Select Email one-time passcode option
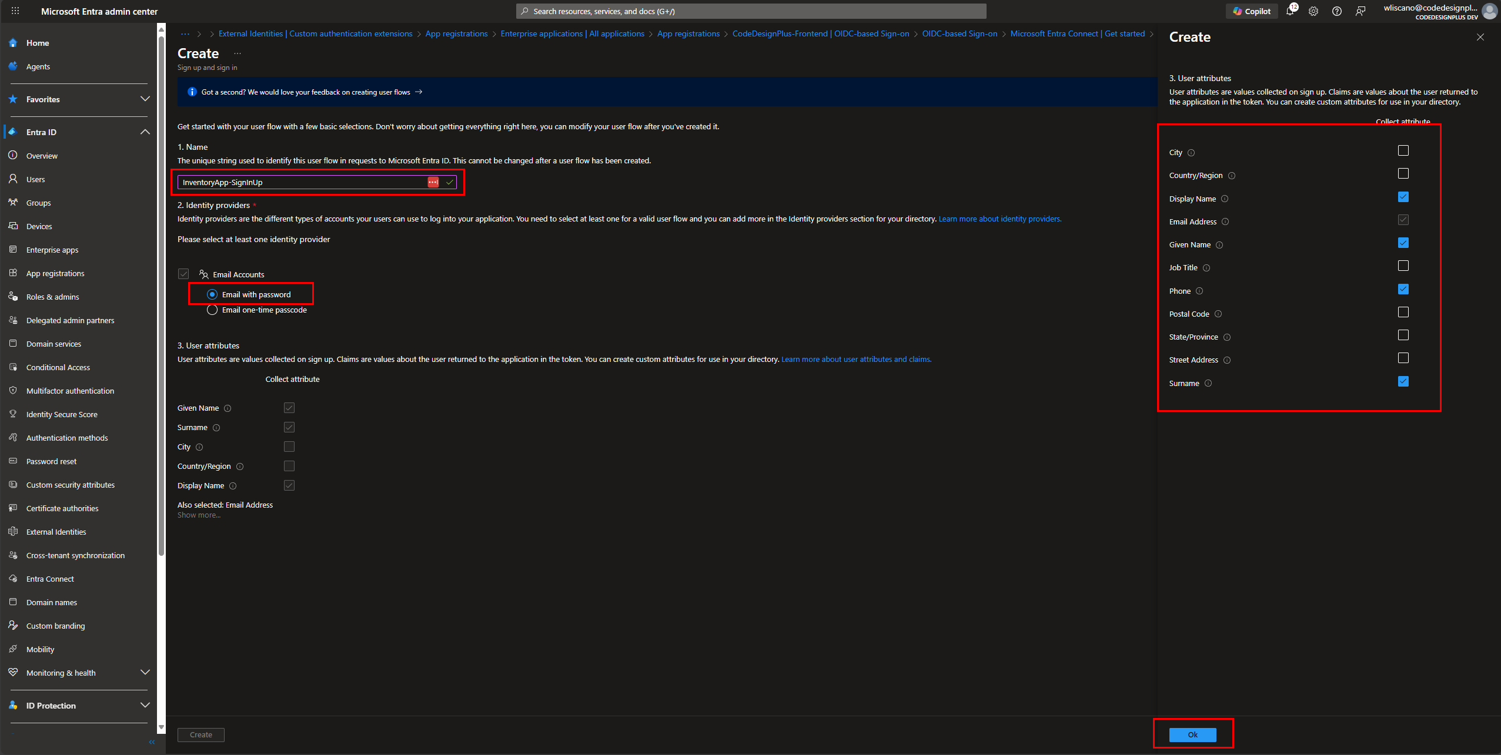The image size is (1501, 755). click(212, 310)
